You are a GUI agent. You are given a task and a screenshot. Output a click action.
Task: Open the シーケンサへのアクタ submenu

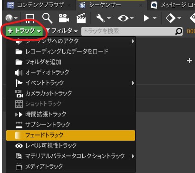point(70,41)
